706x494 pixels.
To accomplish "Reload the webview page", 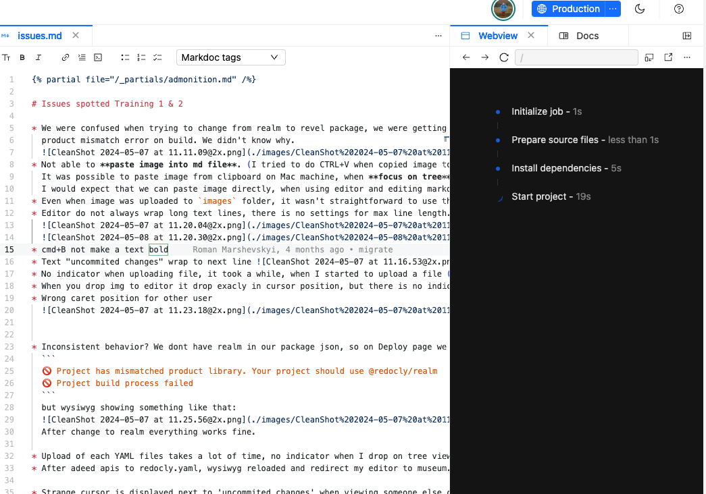I will (504, 57).
